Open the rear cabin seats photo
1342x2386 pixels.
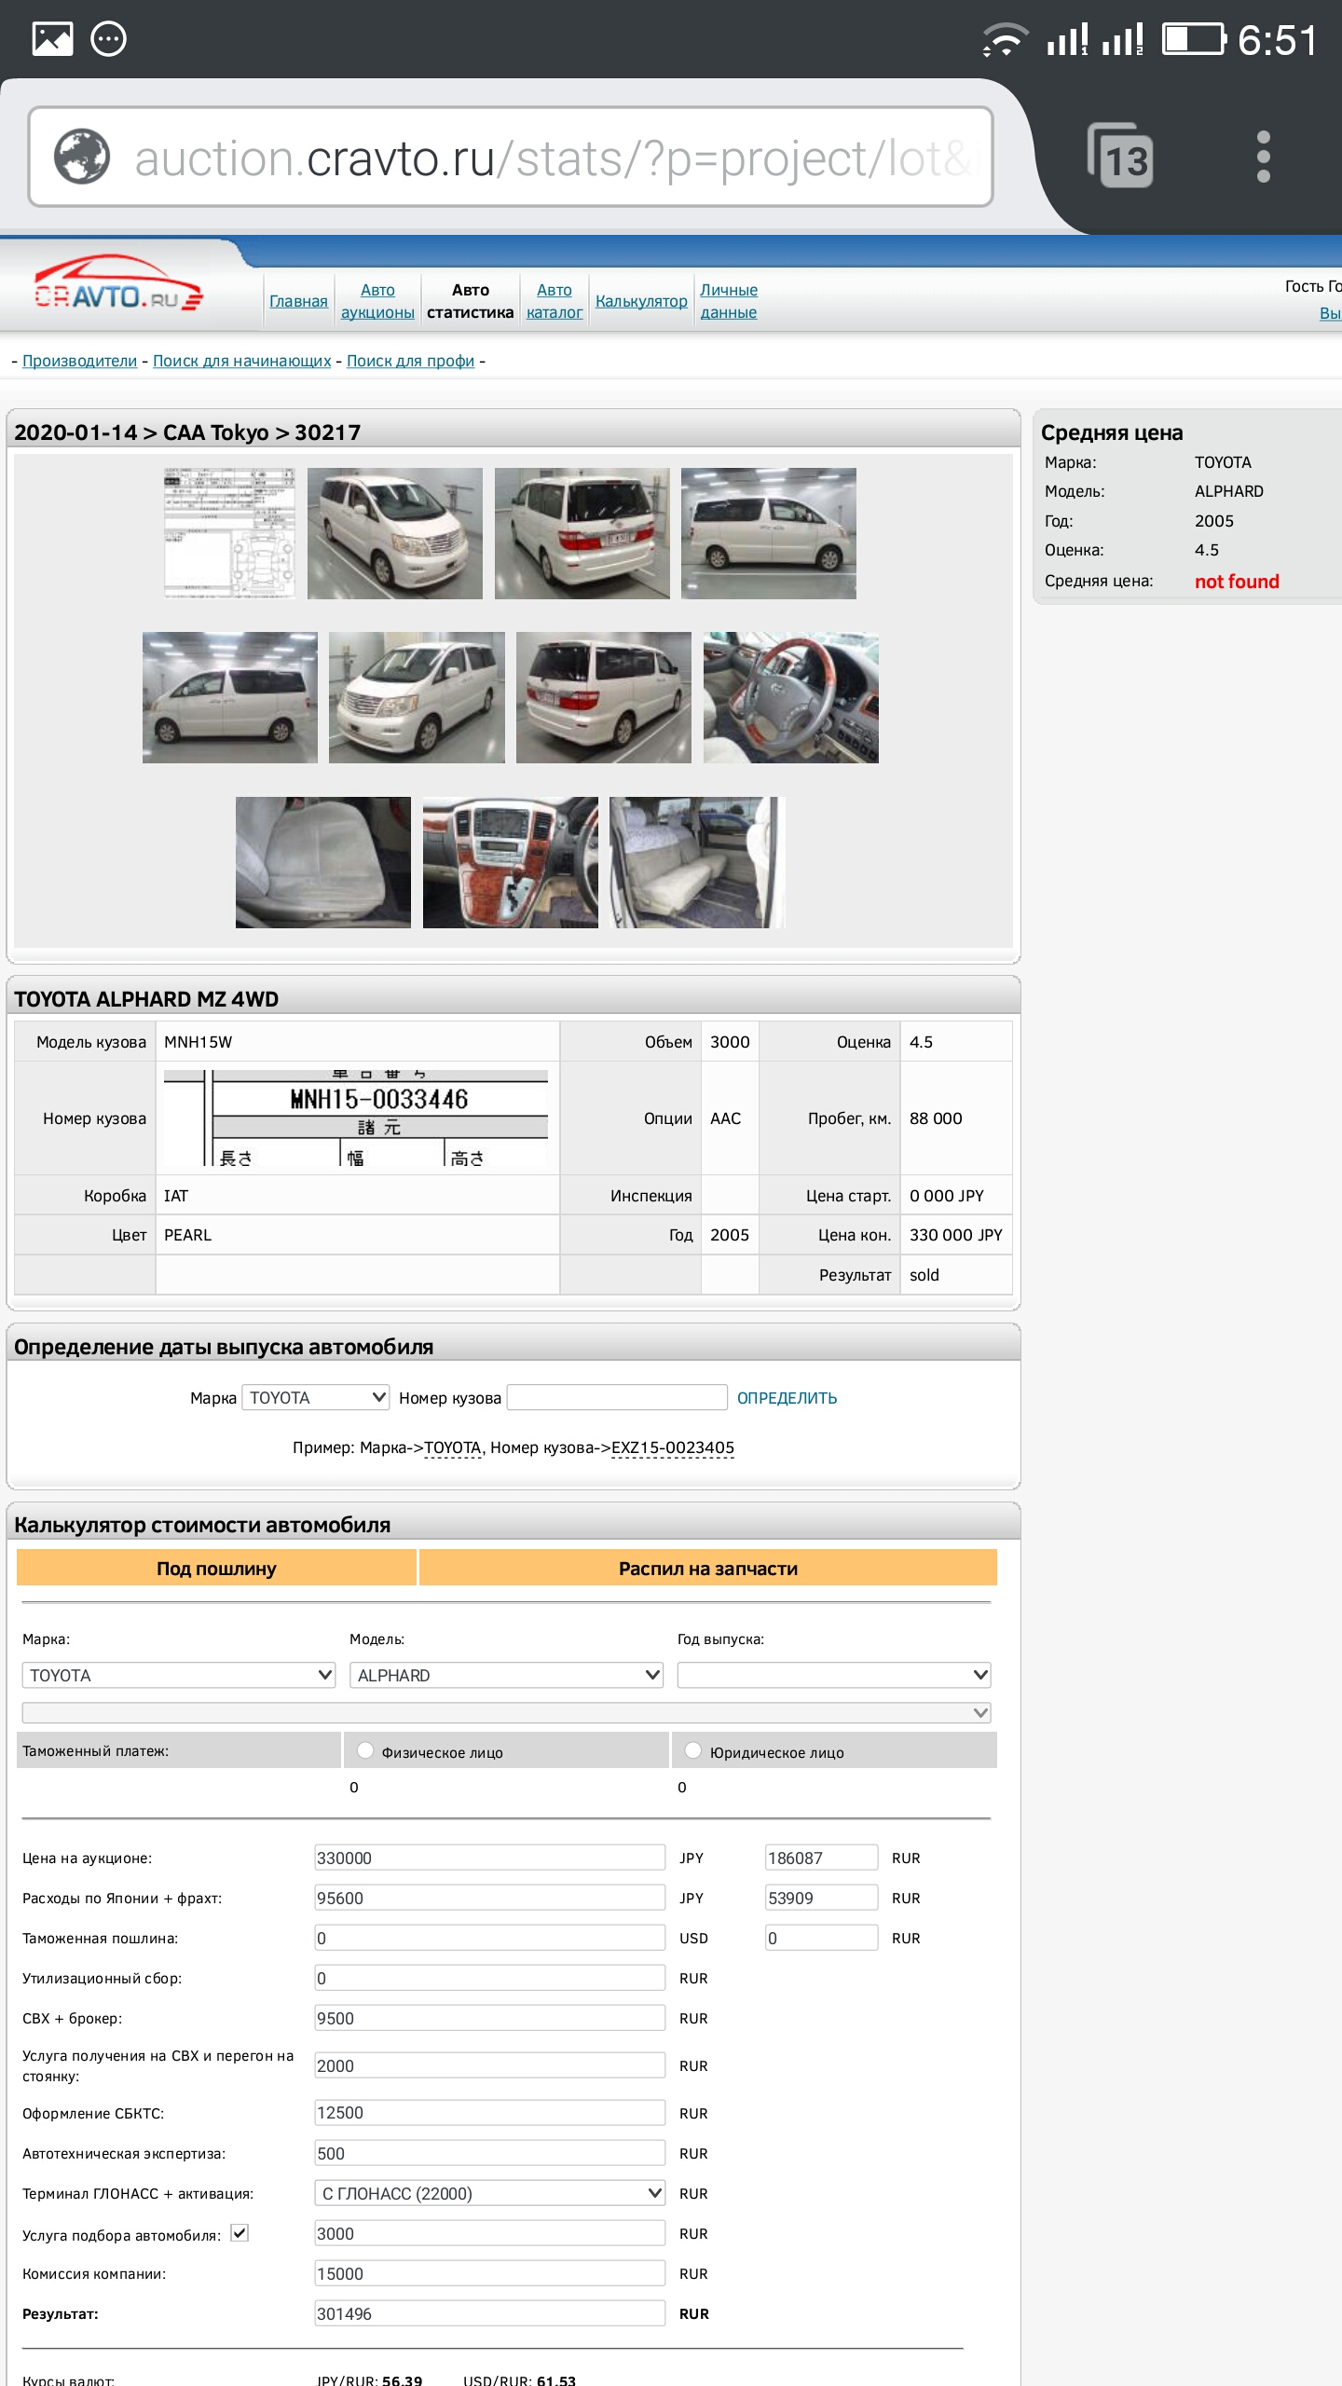coord(697,862)
